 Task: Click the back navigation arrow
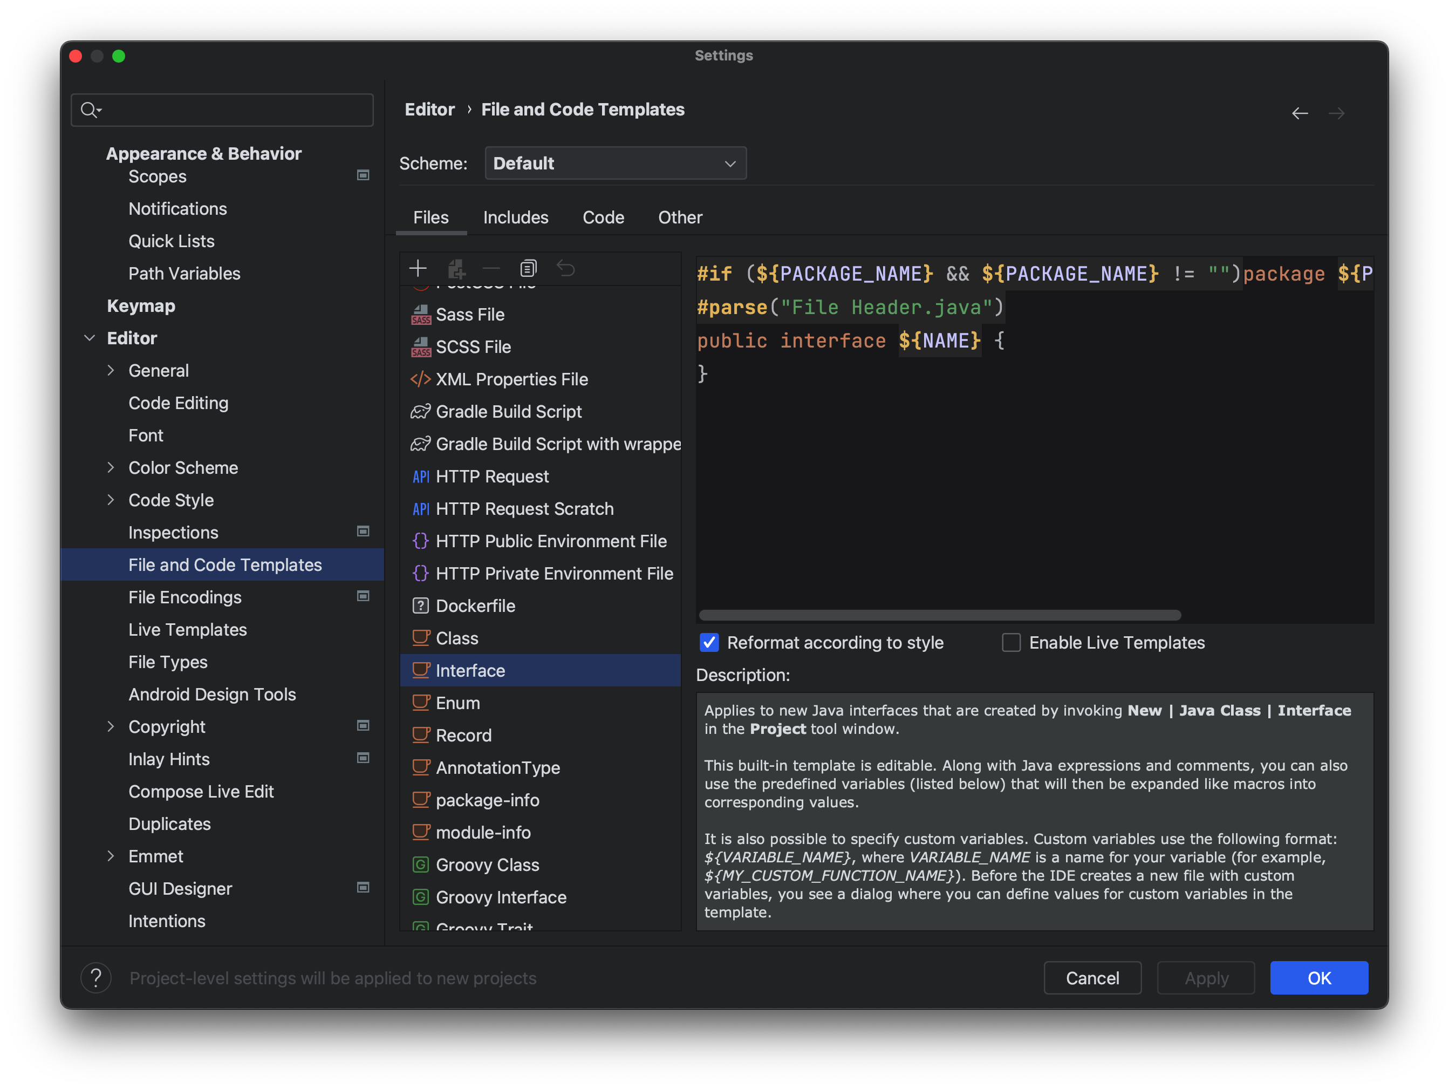1300,113
